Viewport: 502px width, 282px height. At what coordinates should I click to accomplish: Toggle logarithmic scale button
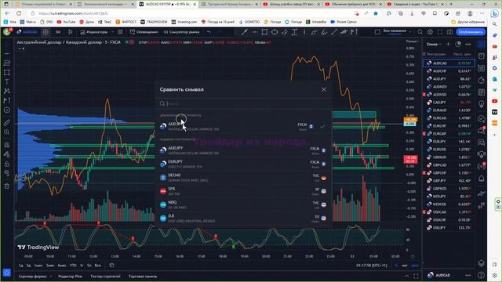[x=405, y=266]
